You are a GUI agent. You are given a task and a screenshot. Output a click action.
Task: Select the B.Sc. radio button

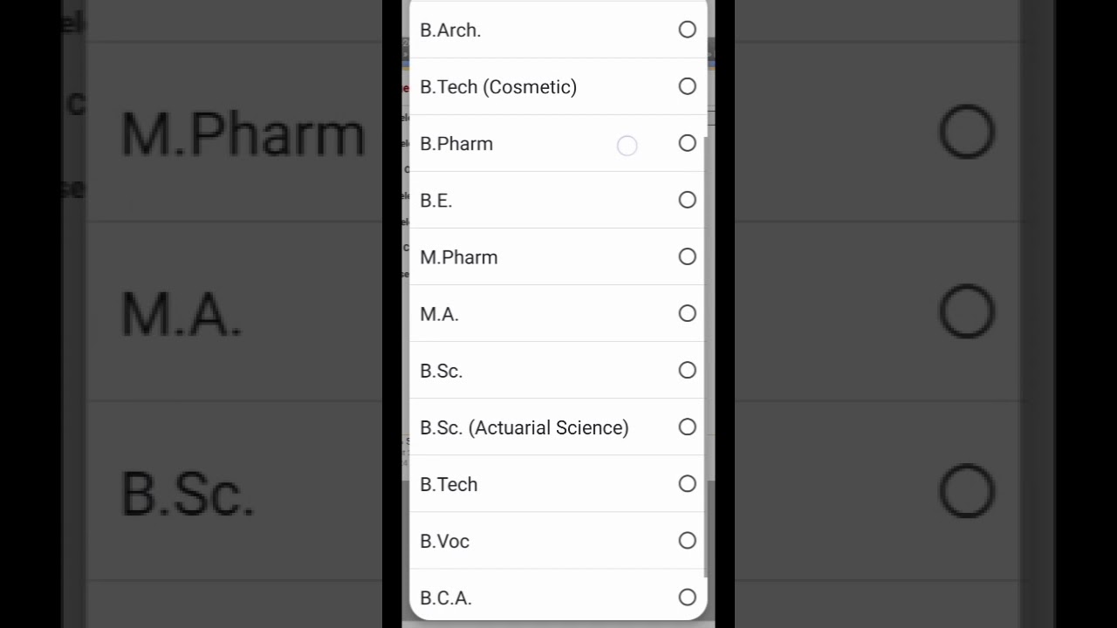click(688, 370)
